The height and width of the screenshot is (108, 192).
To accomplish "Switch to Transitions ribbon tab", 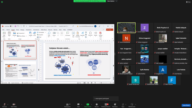I will pos(29,30).
